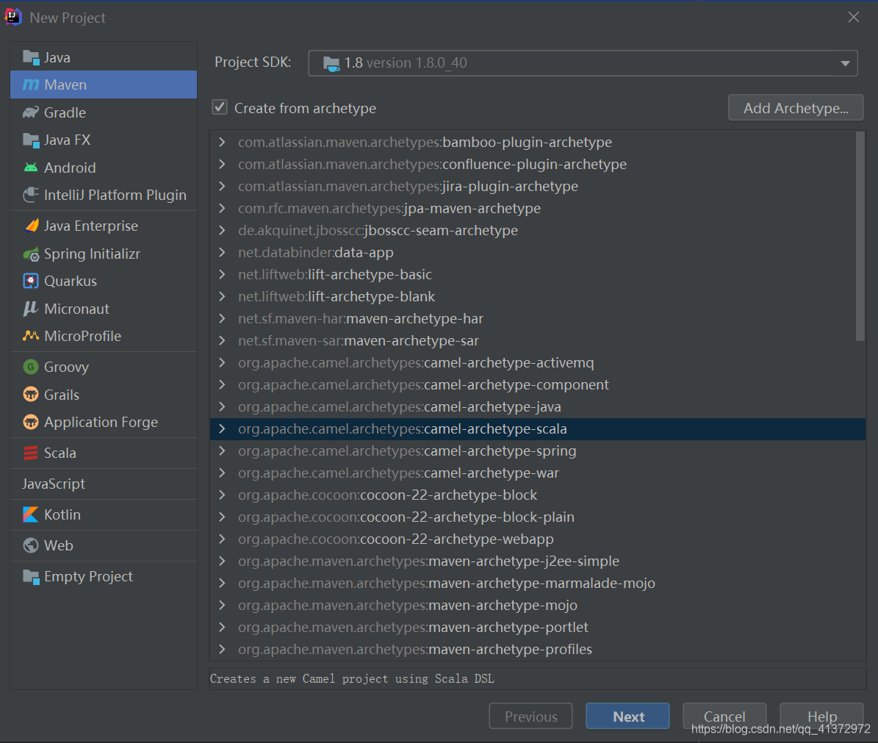Select camel-archetype-spring row

click(538, 451)
